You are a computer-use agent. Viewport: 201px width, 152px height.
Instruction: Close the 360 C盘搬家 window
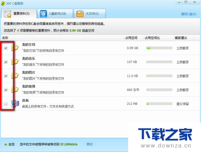[194, 2]
